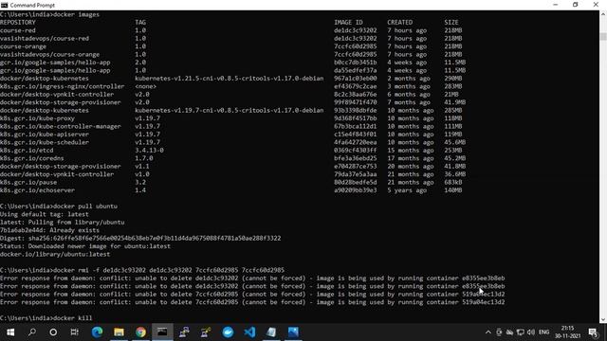Click 'Status: Downloaded newer image' line
This screenshot has width=607, height=341.
[x=85, y=246]
